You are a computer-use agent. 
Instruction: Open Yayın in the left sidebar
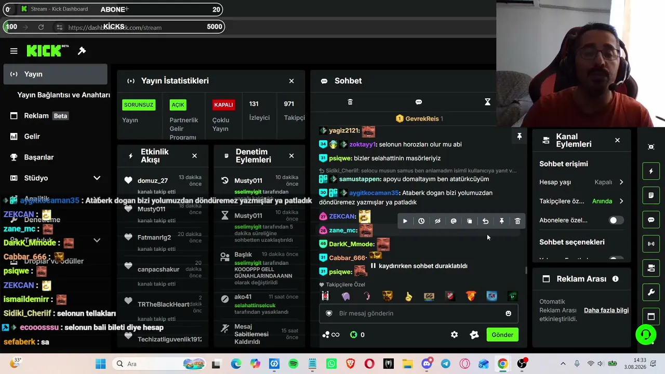coord(55,74)
